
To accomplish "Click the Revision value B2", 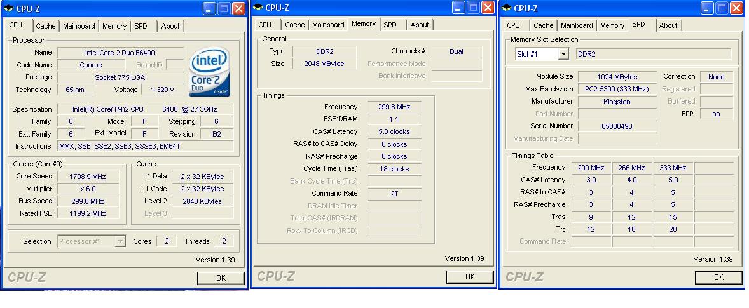I will coord(217,134).
